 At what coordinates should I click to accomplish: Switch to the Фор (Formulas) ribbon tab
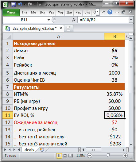pos(60,12)
